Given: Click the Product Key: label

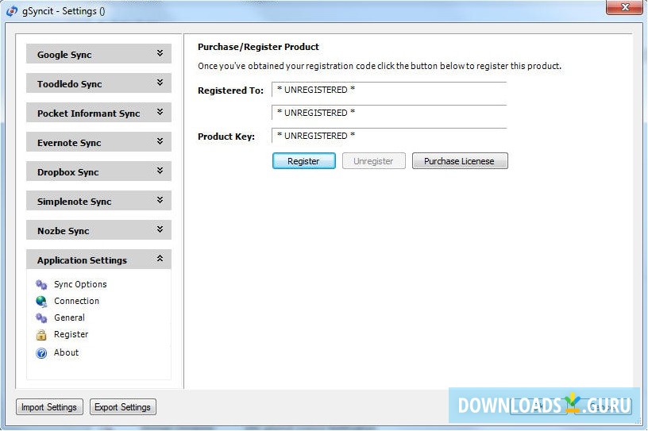Looking at the screenshot, I should coord(226,137).
